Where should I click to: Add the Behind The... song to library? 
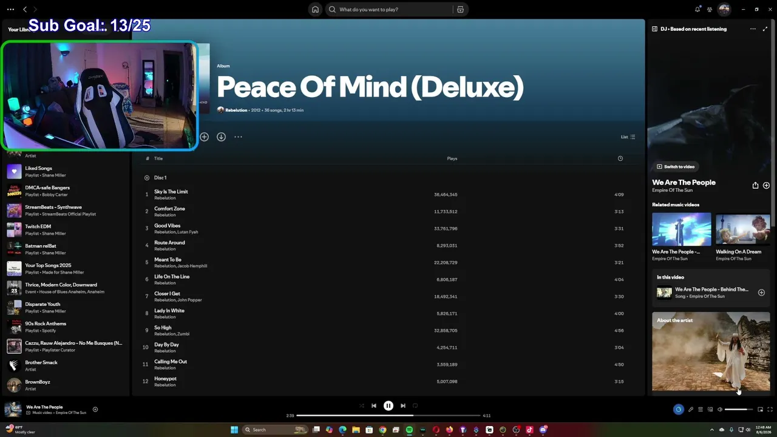pyautogui.click(x=761, y=293)
